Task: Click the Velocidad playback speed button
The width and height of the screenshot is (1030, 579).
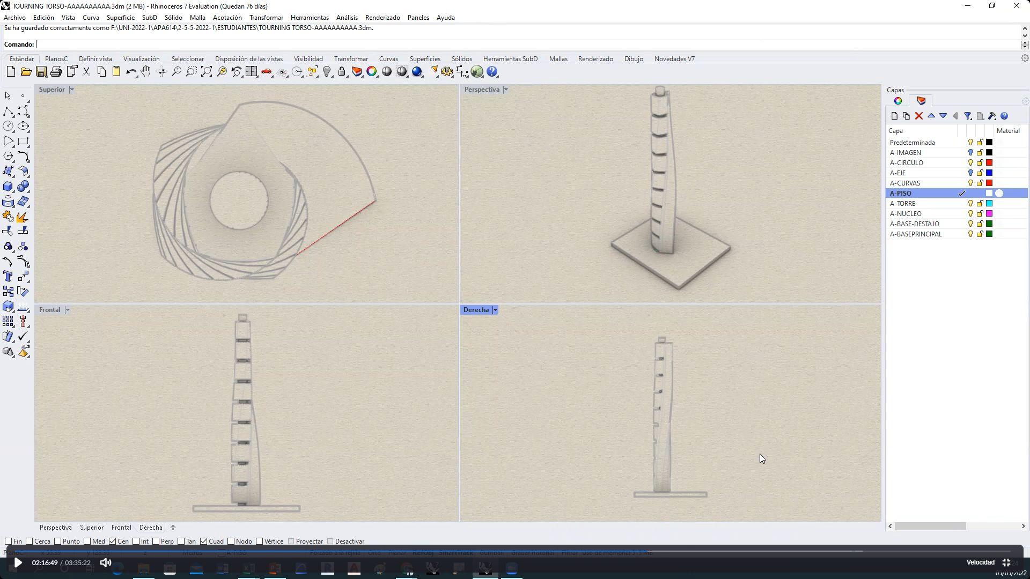Action: click(980, 562)
